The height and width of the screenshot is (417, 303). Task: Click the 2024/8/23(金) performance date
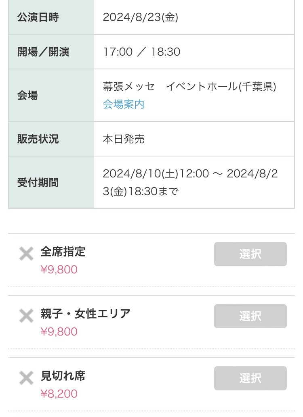[140, 17]
